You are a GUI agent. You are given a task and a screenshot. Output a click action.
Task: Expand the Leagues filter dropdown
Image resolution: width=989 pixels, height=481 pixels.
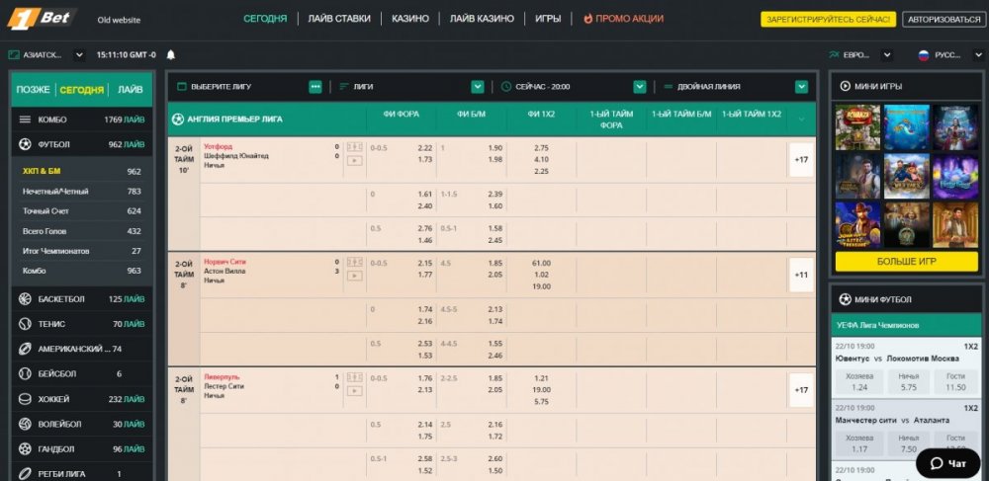(x=478, y=87)
